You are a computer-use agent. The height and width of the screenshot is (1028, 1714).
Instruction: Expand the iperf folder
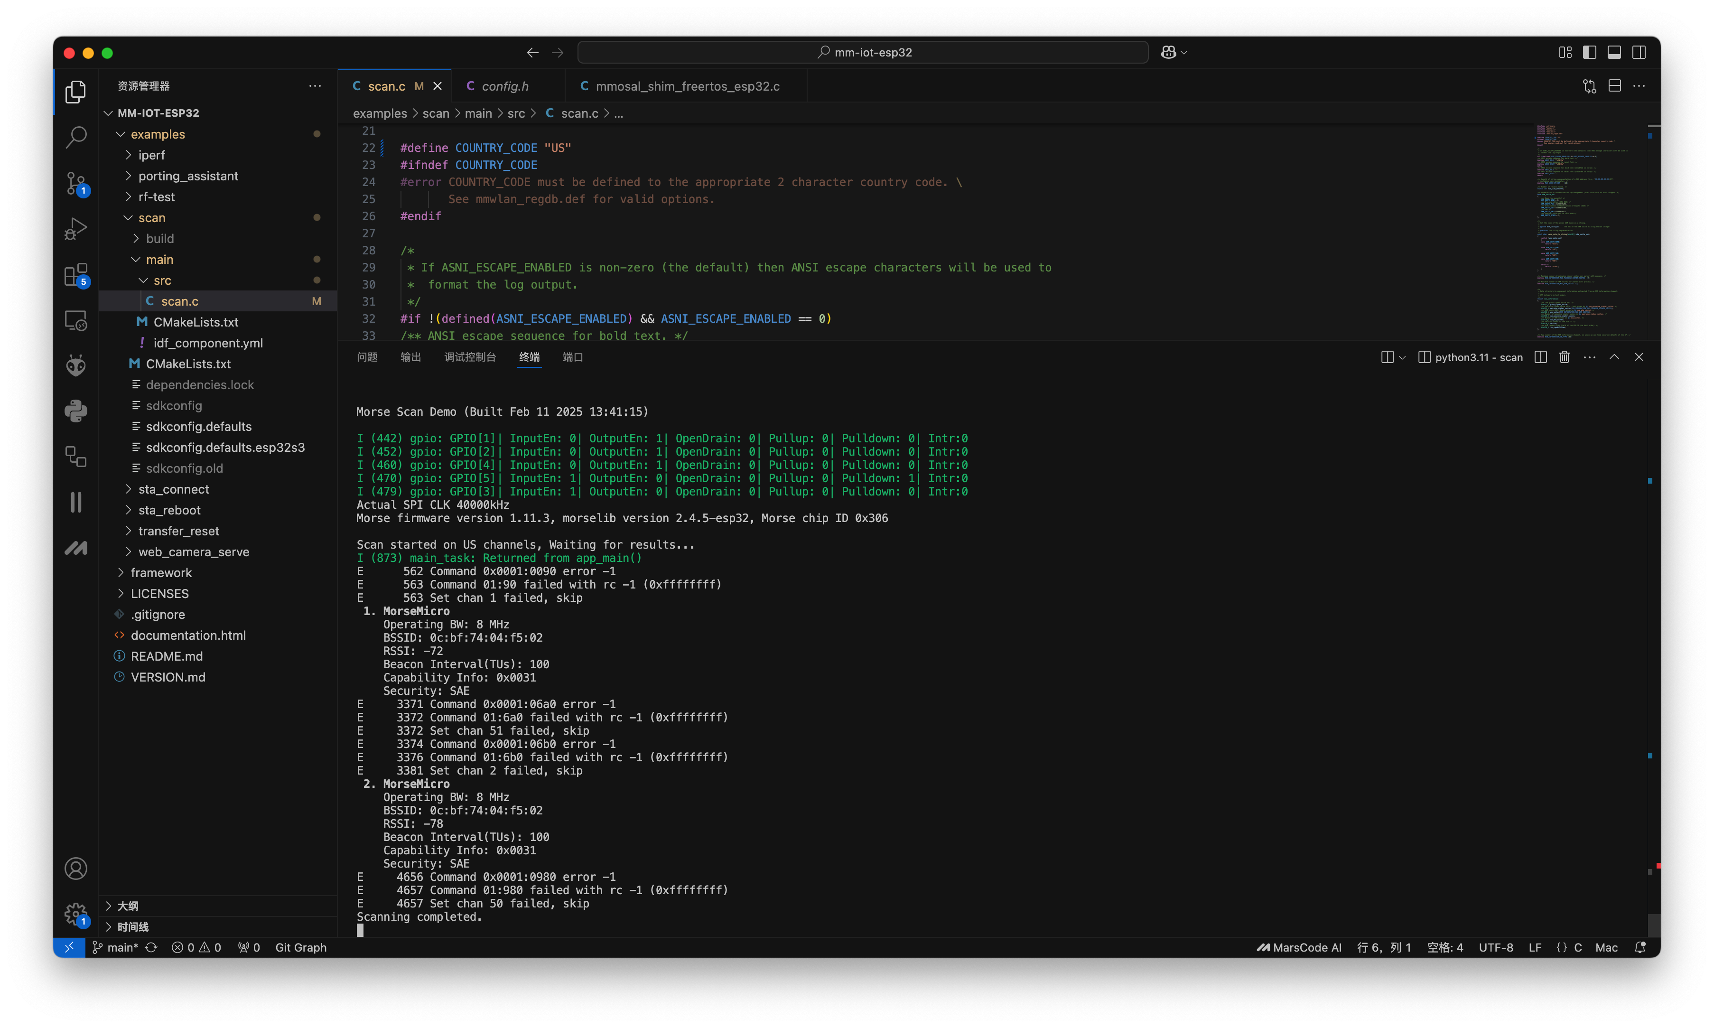pyautogui.click(x=128, y=155)
